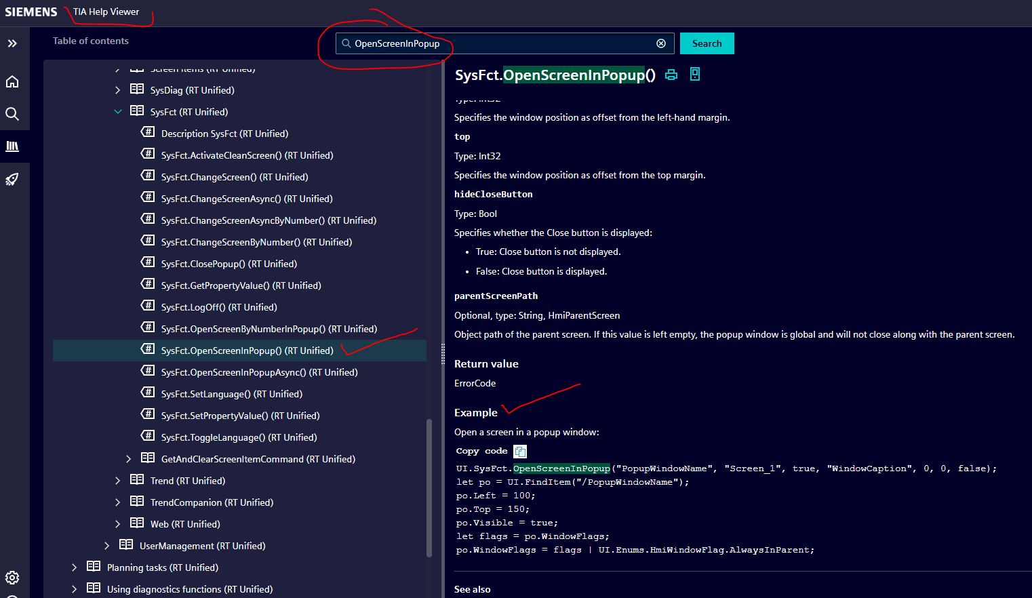1032x598 pixels.
Task: Open SysFct.OpenScreenByNumberInPopup() topic
Action: (269, 329)
